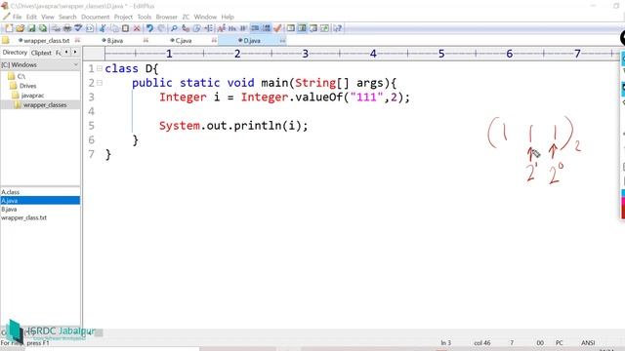The width and height of the screenshot is (625, 351).
Task: Click the red X Delete toolbar icon
Action: click(x=137, y=28)
